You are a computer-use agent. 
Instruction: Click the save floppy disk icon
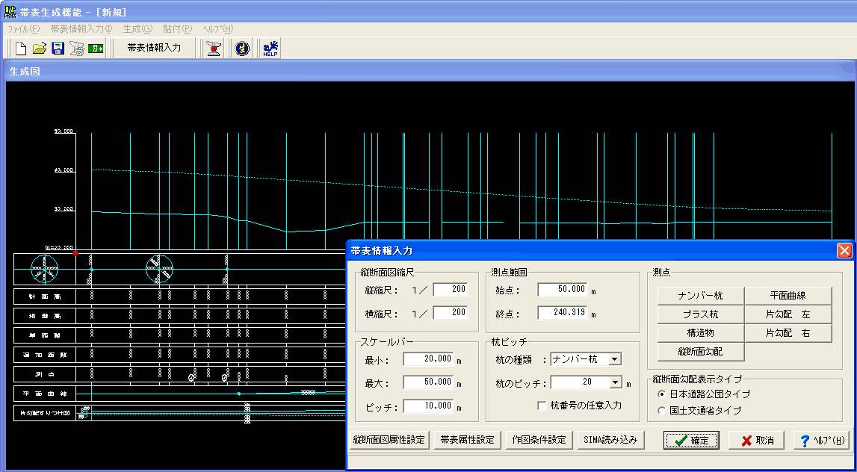(x=58, y=49)
